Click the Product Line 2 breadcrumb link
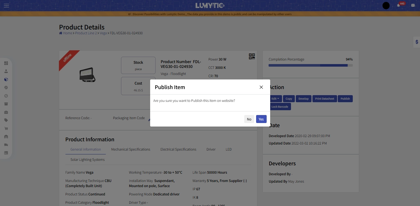 pos(86,33)
